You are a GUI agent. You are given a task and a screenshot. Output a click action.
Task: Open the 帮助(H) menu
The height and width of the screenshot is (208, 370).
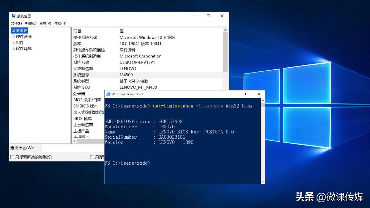pos(60,23)
